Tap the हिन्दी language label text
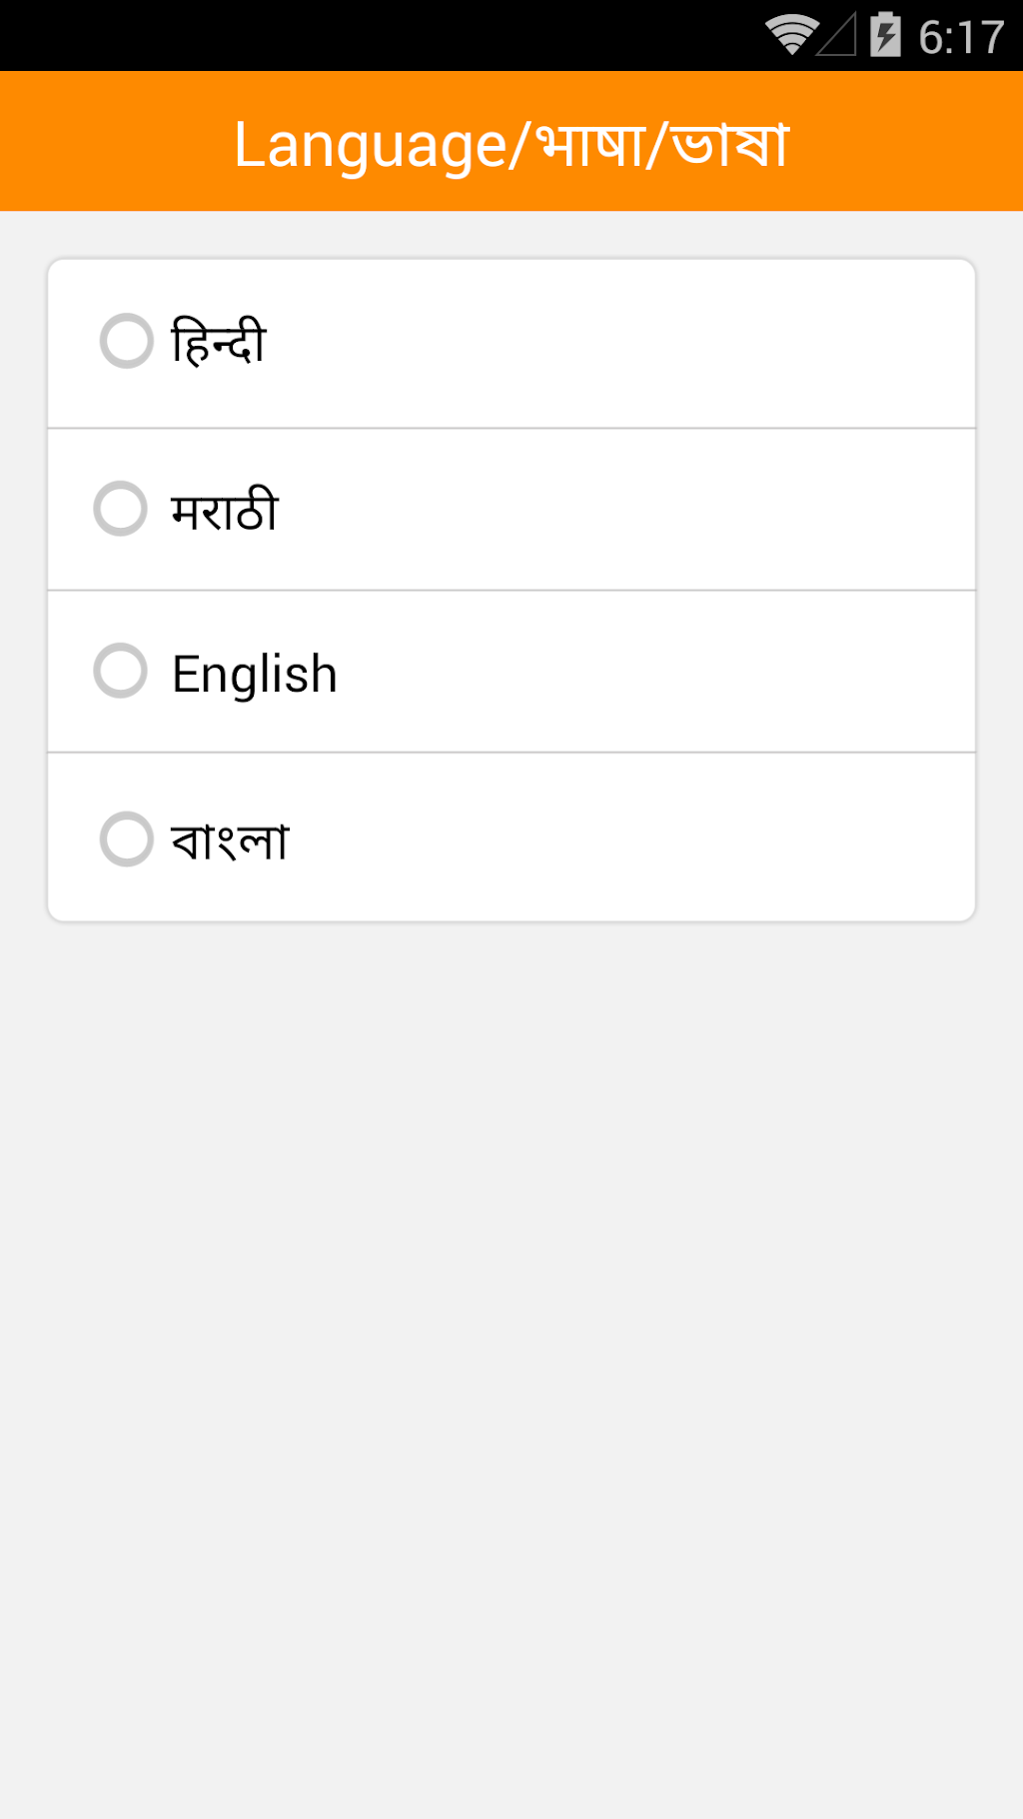This screenshot has width=1023, height=1819. coord(219,342)
